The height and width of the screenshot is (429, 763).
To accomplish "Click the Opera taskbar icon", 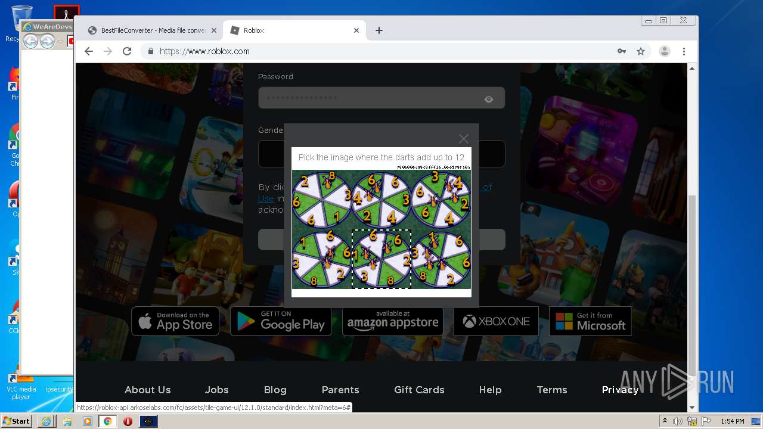I will (128, 421).
